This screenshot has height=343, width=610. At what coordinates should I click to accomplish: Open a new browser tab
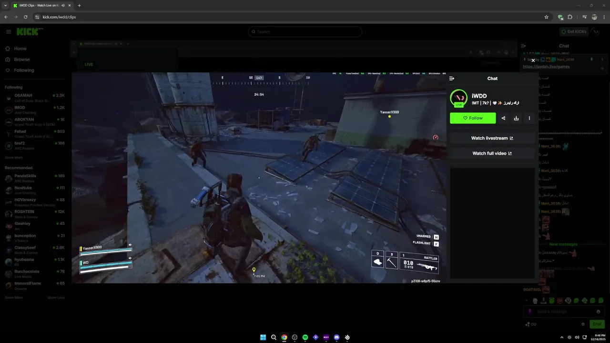[79, 6]
